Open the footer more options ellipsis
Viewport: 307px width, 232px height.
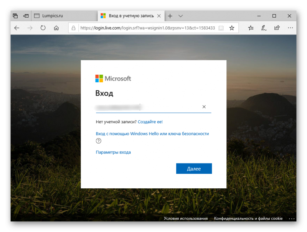point(292,219)
